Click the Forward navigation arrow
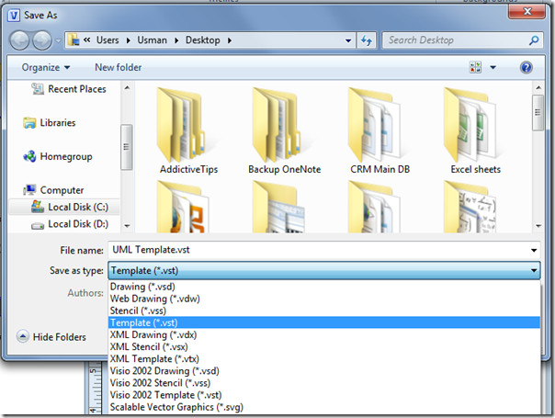 42,40
